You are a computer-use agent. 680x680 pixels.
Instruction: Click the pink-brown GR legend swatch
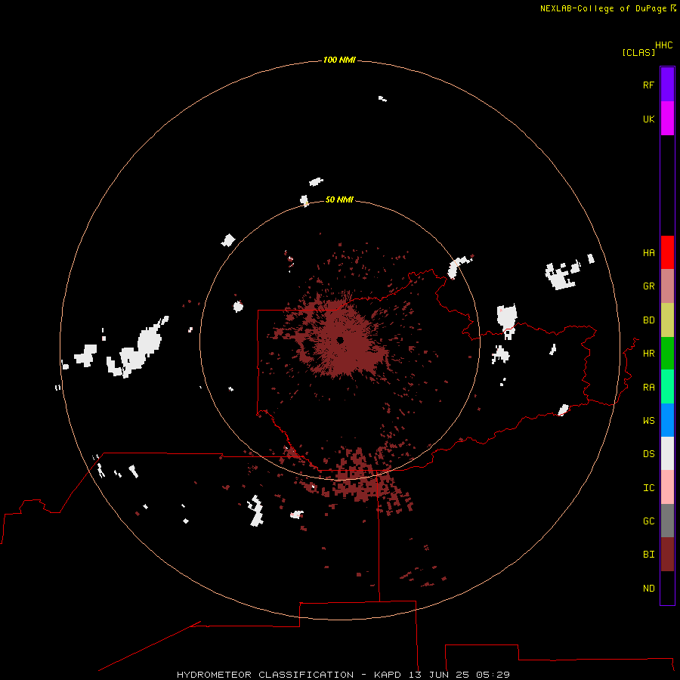(667, 286)
